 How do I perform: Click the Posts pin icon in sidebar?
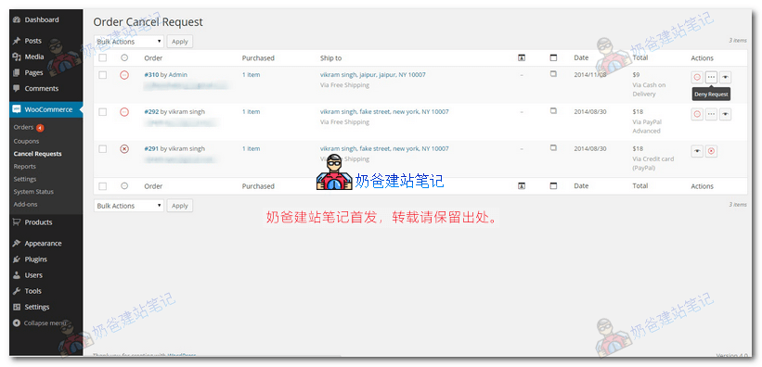[17, 41]
